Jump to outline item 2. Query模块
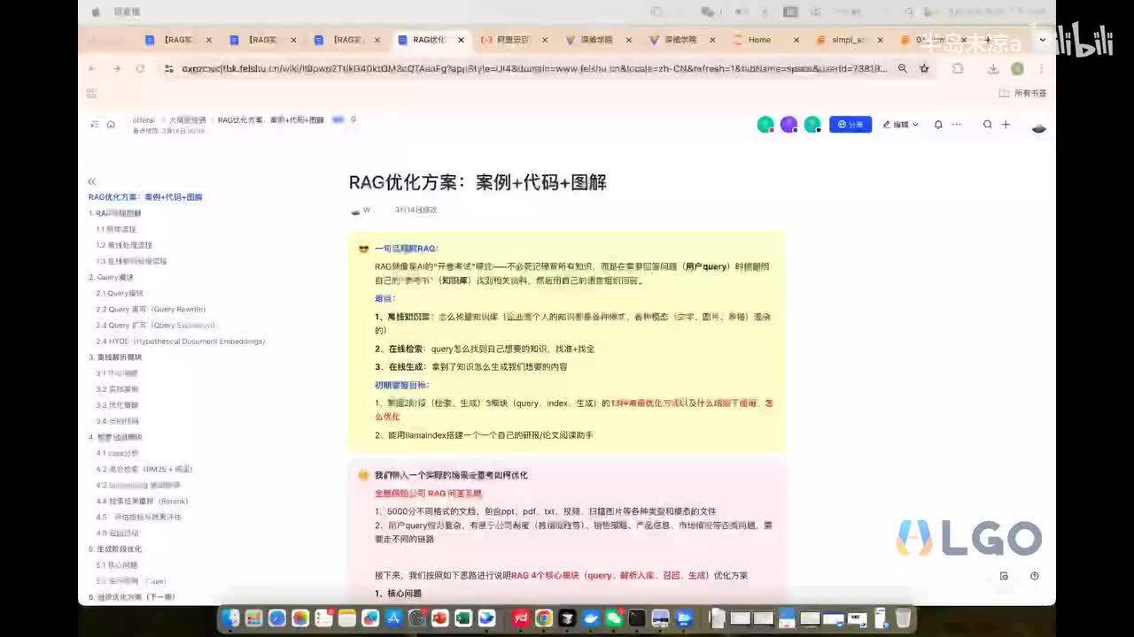Screen dimensions: 1134x637 (111, 277)
